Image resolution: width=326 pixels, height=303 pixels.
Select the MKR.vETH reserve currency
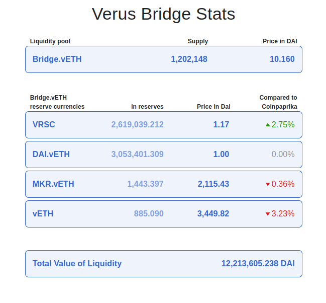point(53,184)
